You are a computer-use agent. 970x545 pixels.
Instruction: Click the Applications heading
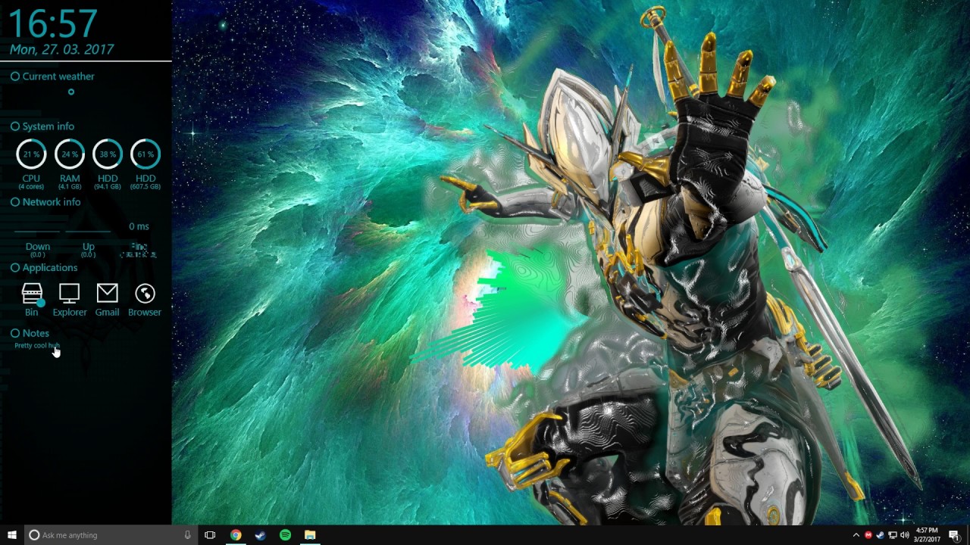pos(50,268)
